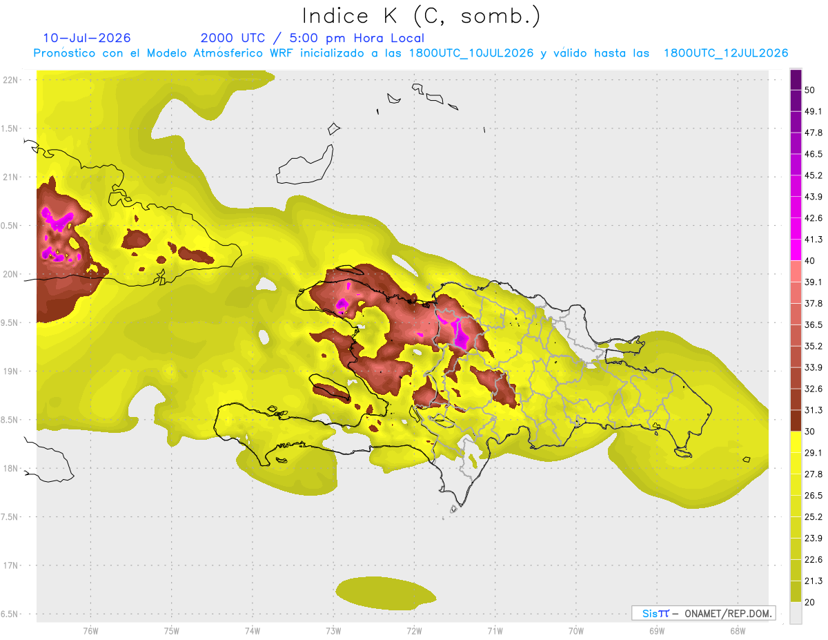Screen dimensions: 828x640
Task: Click the 10-Jul-2026 date label
Action: coord(86,38)
